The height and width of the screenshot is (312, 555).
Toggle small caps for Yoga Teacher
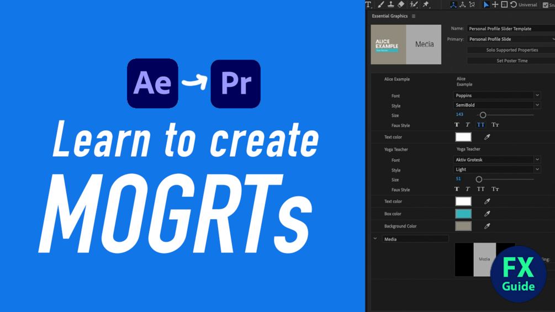495,189
